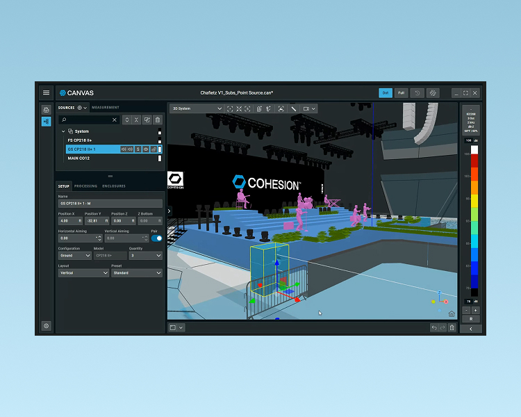
Task: Open the 3D System view dropdown
Action: tap(197, 108)
